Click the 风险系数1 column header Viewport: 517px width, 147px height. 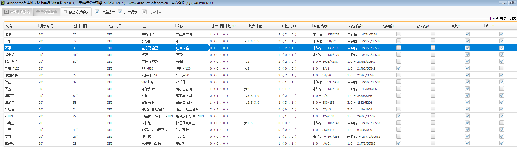tap(321, 26)
